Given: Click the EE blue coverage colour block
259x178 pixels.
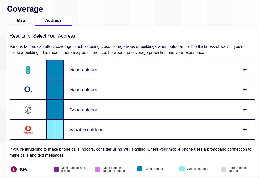Looking at the screenshot, I should point(55,70).
